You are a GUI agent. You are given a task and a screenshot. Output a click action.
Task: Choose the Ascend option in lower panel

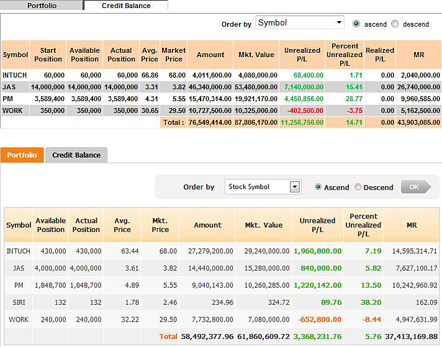pos(319,187)
